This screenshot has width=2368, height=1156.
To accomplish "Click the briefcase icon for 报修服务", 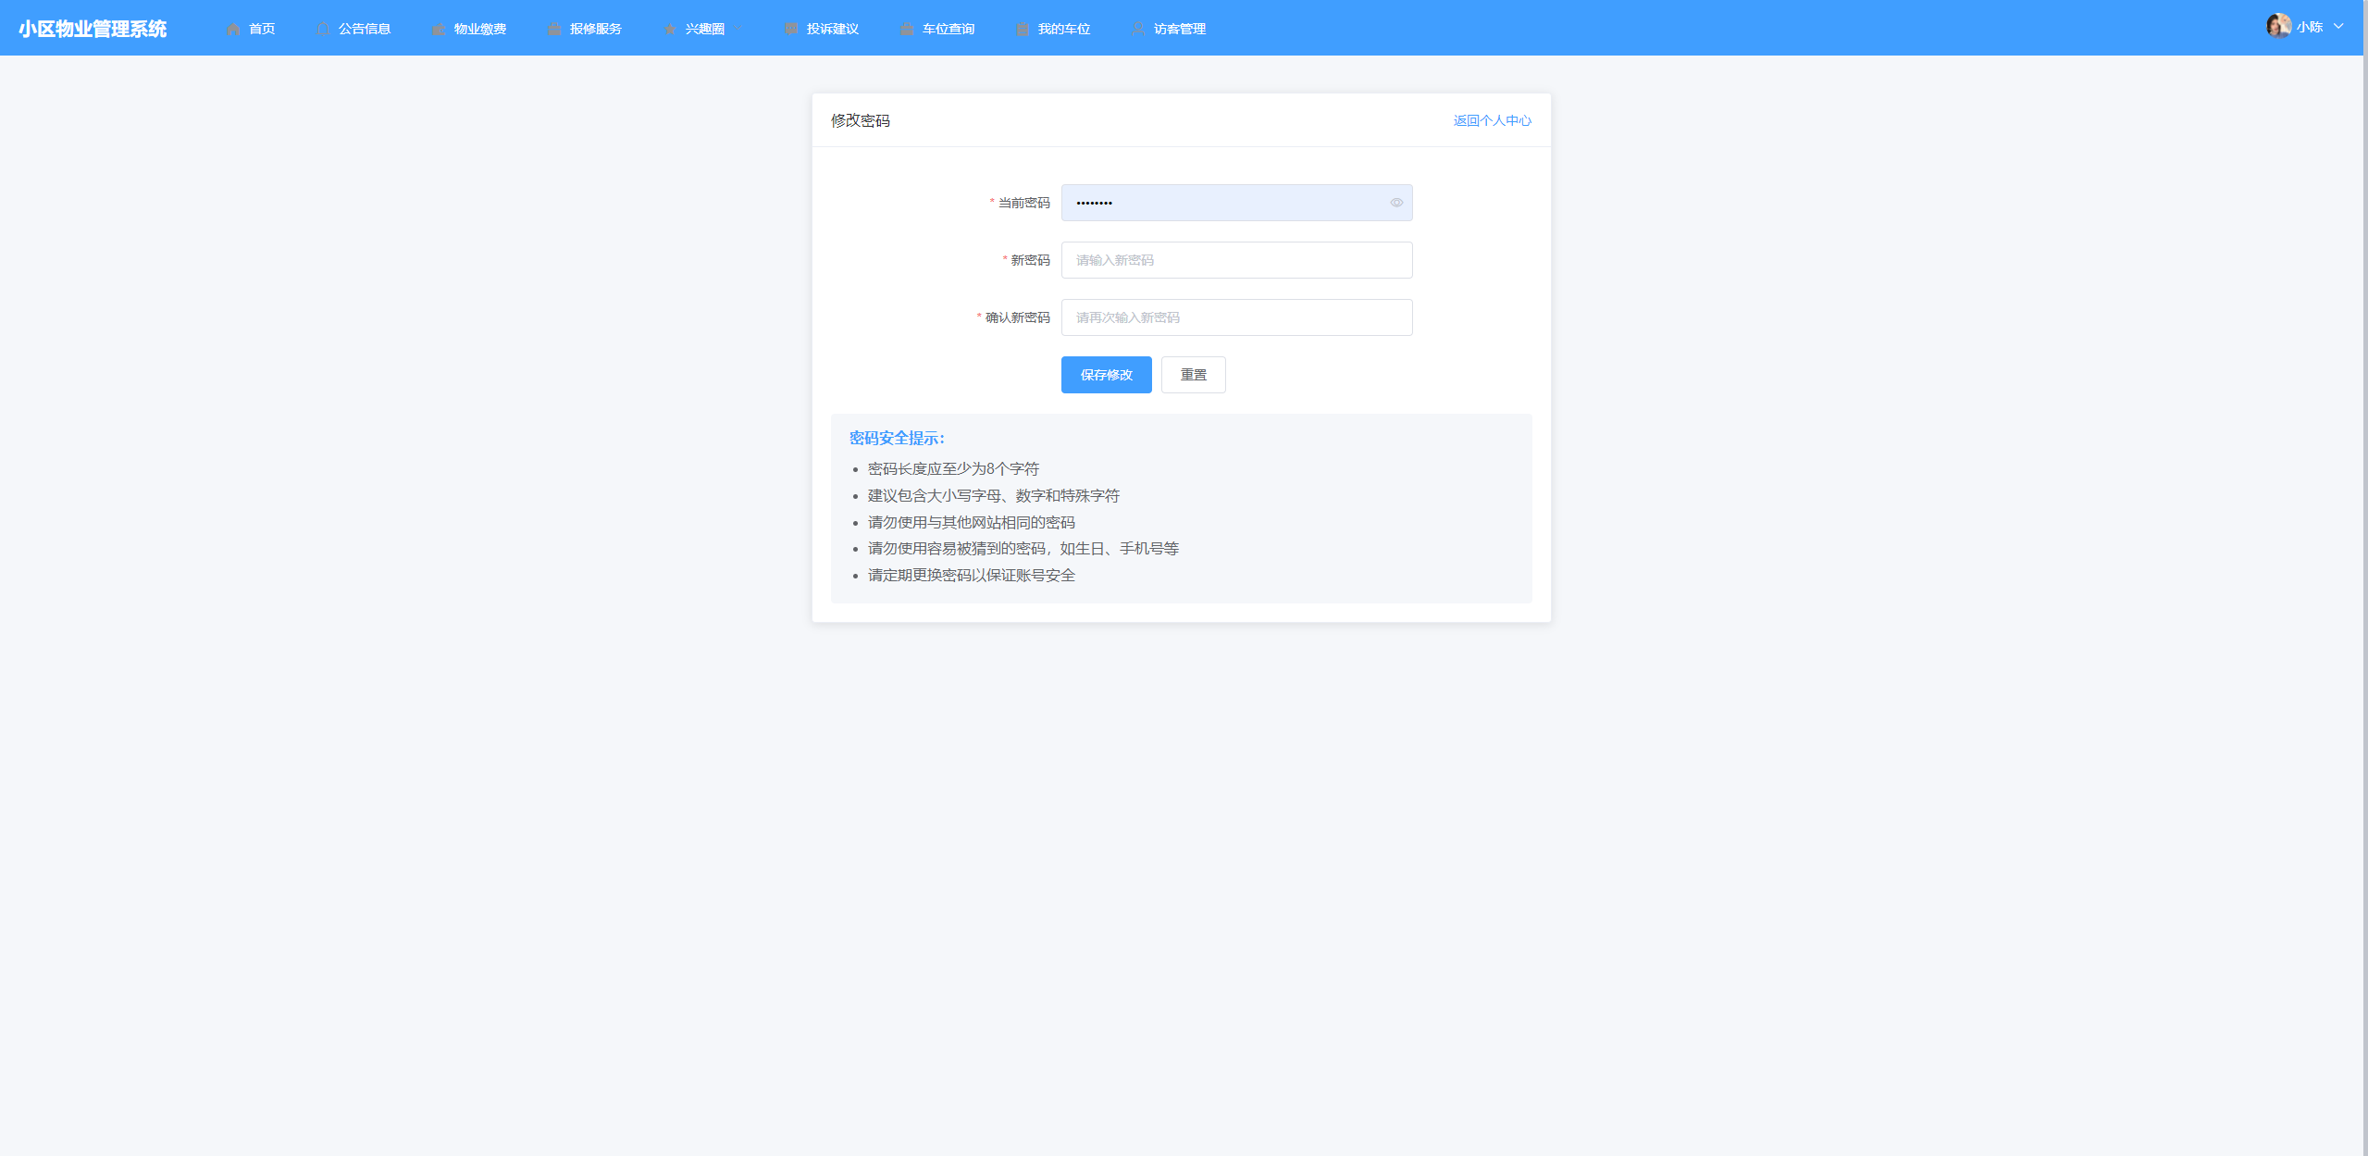I will tap(554, 29).
